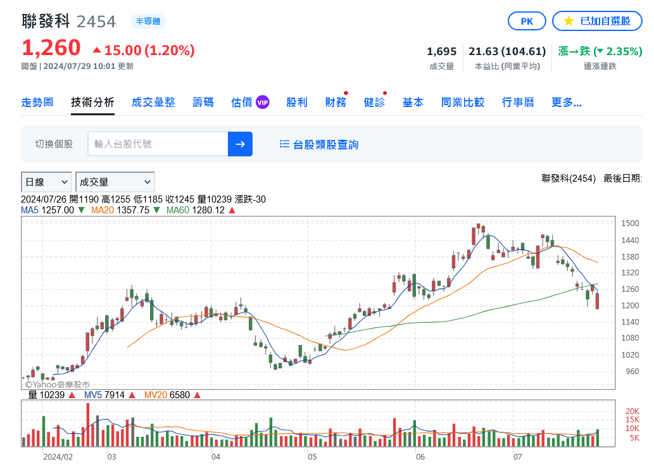Click the red price-up triangle beside 15.00
The image size is (654, 464).
[x=97, y=49]
